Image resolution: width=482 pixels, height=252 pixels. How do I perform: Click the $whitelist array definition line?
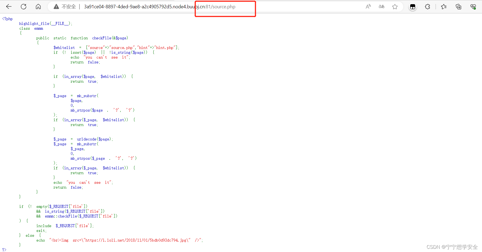coord(116,48)
